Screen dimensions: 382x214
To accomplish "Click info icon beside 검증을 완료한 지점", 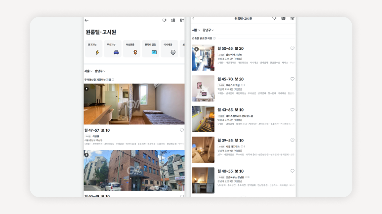I will [x=214, y=38].
